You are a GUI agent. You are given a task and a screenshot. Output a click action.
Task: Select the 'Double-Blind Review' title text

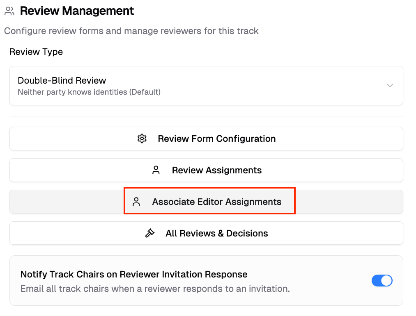(x=62, y=80)
